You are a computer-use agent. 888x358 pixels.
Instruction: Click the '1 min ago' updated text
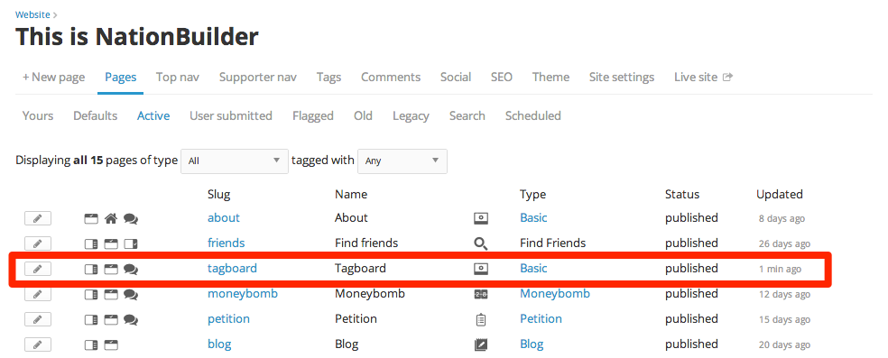[780, 270]
